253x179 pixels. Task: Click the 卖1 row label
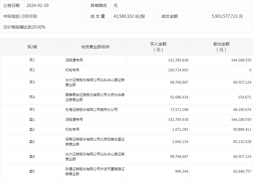tap(32, 120)
